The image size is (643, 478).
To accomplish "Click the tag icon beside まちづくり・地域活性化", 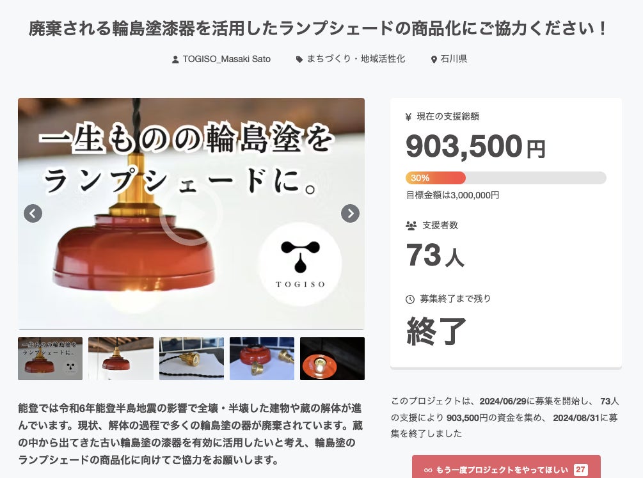I will [x=299, y=60].
